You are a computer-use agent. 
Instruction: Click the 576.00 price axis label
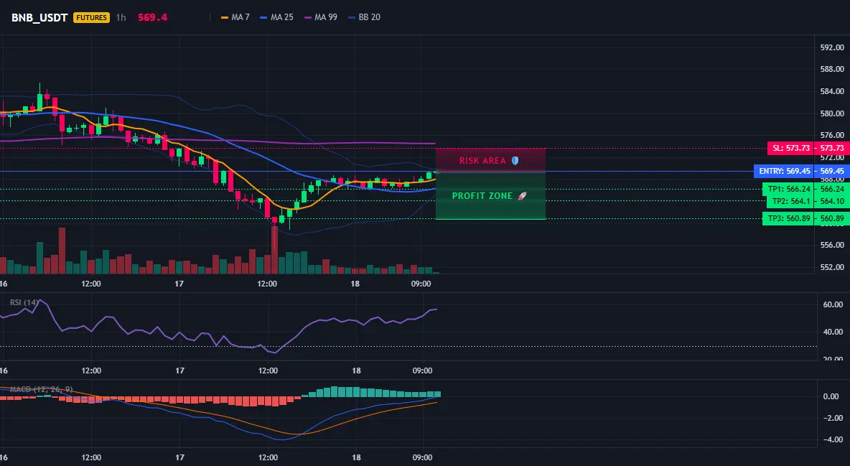[832, 135]
